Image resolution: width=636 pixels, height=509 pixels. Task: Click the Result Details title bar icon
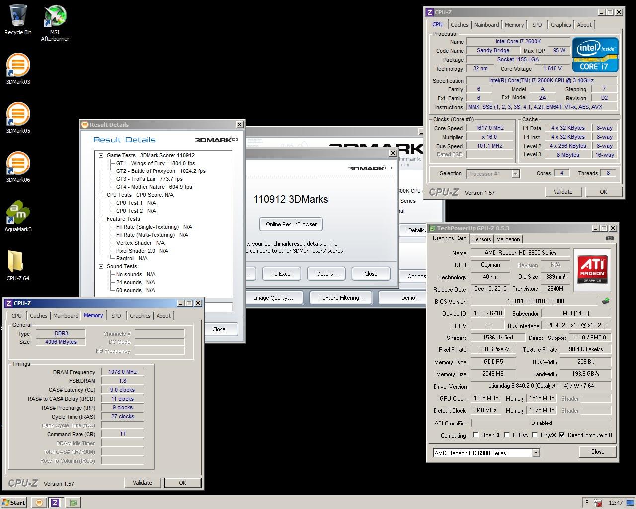tap(85, 125)
